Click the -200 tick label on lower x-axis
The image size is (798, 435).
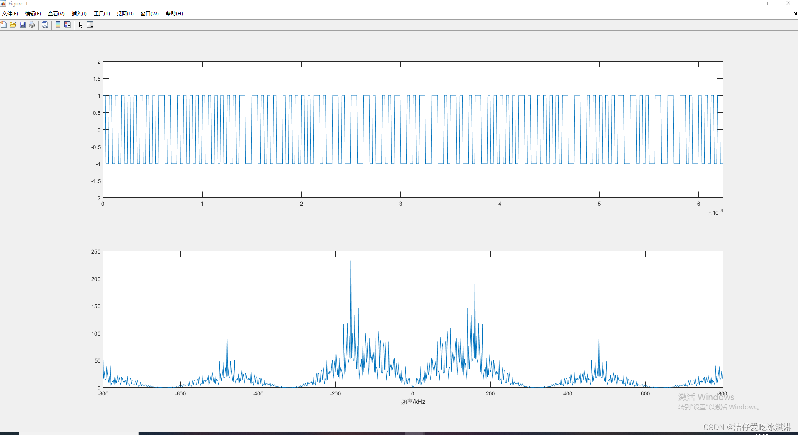tap(335, 394)
